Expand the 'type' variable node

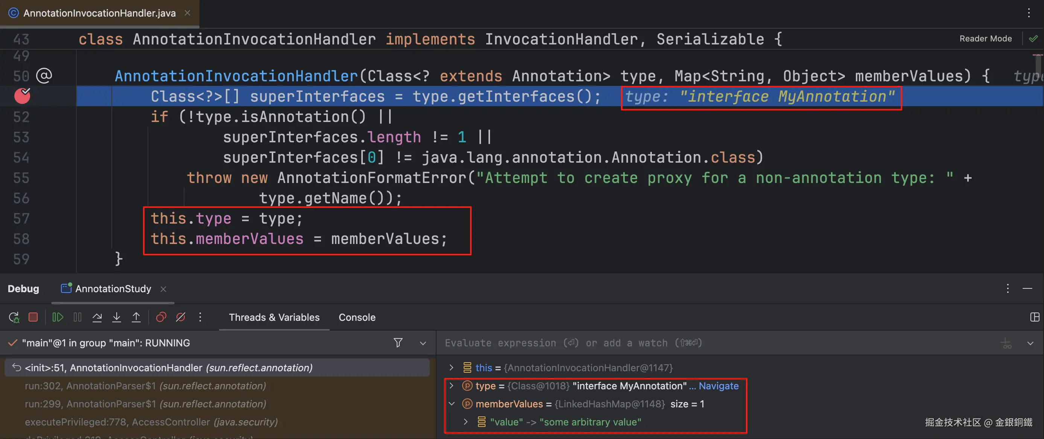click(451, 386)
